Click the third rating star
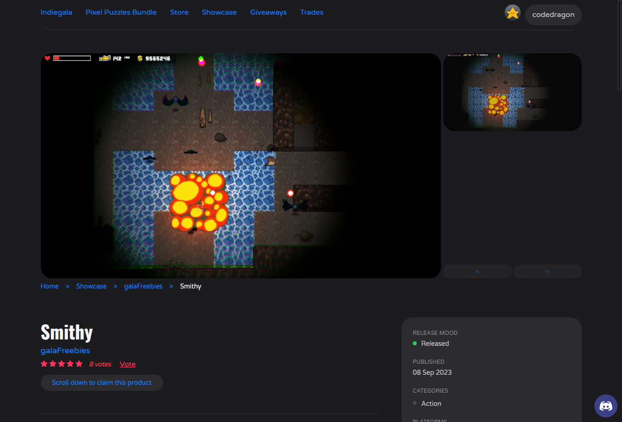Viewport: 622px width, 422px height. [61, 364]
